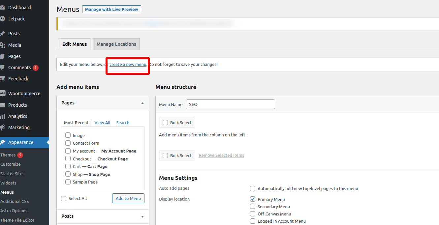Tick the Checkout page checkbox
Image resolution: width=439 pixels, height=225 pixels.
click(x=68, y=158)
